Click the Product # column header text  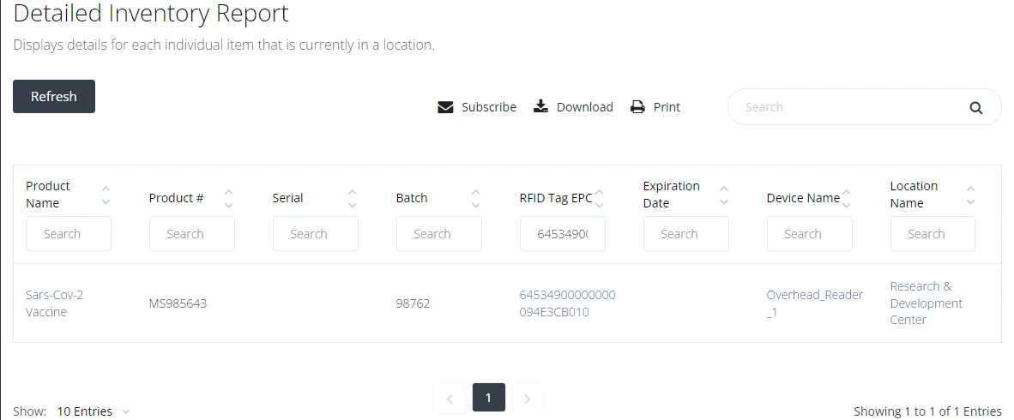pyautogui.click(x=177, y=198)
